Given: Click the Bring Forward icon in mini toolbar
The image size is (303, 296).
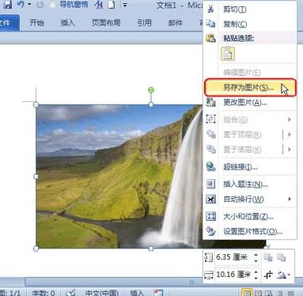Looking at the screenshot, I should [268, 257].
